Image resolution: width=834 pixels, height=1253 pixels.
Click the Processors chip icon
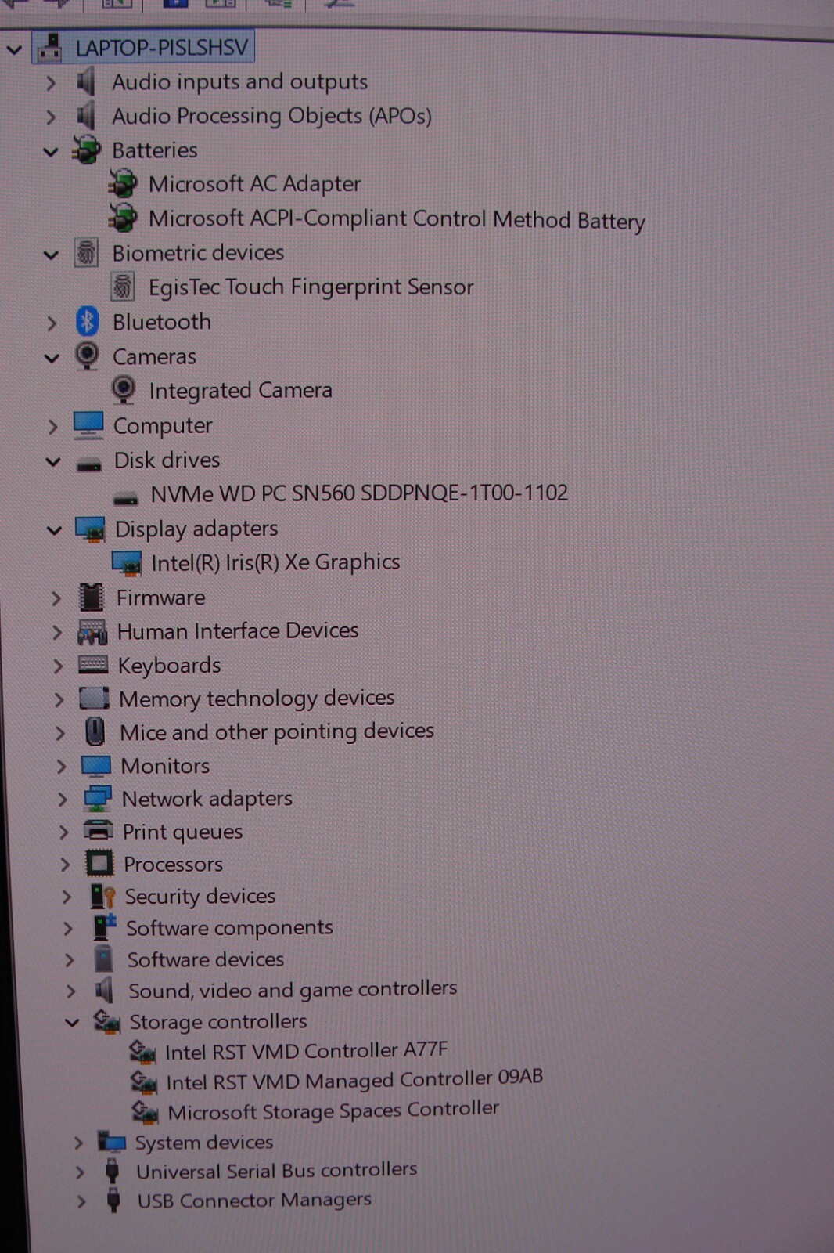pyautogui.click(x=99, y=864)
